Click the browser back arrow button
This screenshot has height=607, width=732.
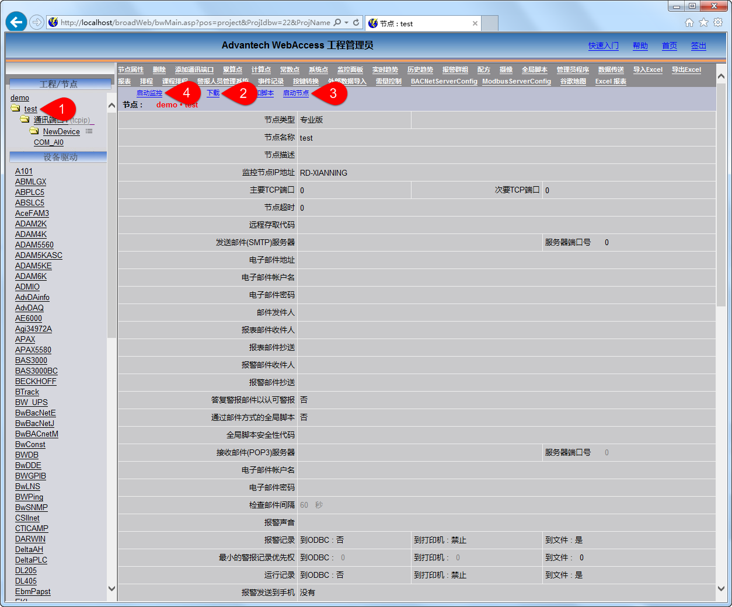click(16, 22)
